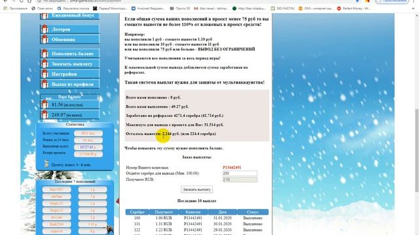Open the Perfect Money bookmark

(354, 8)
